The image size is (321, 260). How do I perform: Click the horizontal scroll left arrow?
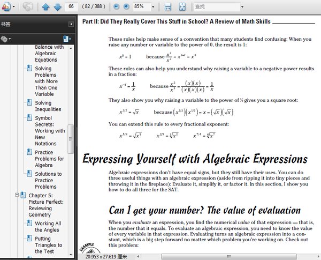point(138,256)
